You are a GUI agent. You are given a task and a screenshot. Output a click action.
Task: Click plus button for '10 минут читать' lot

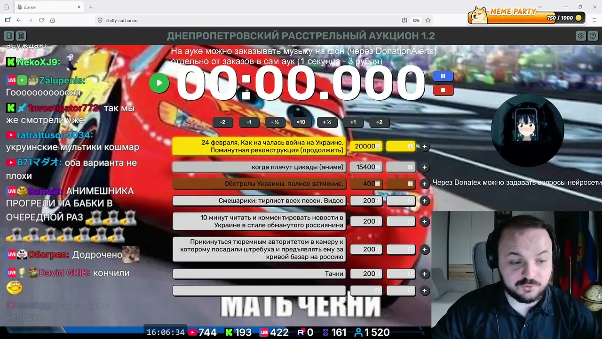tap(424, 221)
